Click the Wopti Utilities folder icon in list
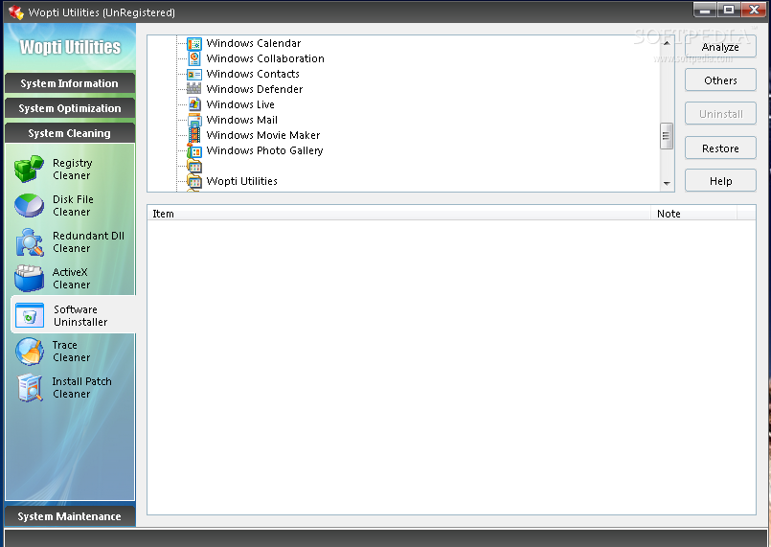Viewport: 771px width, 547px height. [194, 181]
